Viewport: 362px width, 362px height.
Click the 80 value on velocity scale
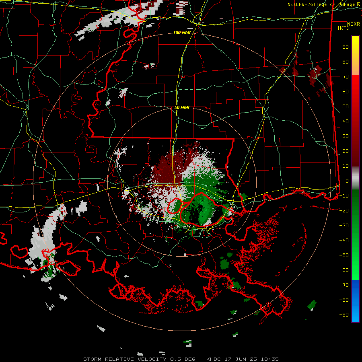(346, 62)
